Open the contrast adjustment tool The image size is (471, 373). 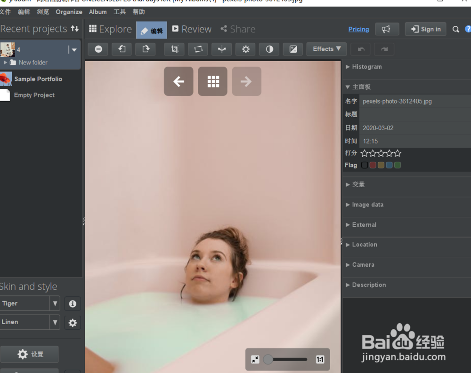tap(269, 49)
